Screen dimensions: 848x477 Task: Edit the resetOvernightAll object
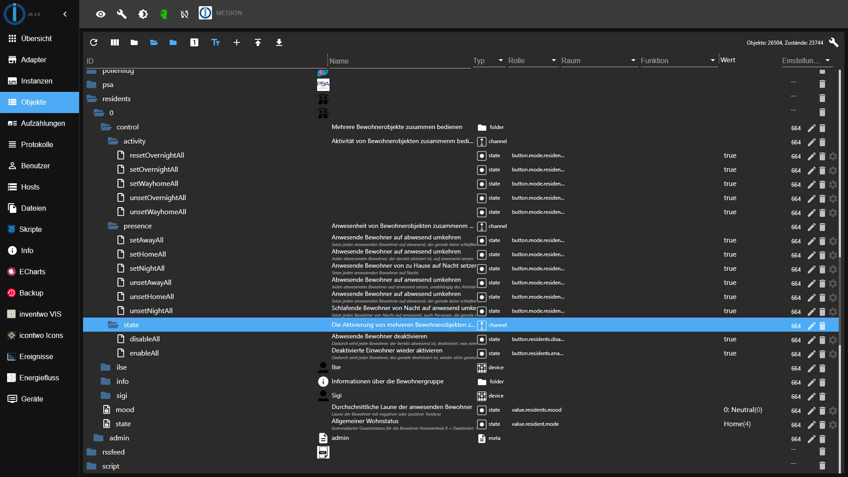click(811, 156)
